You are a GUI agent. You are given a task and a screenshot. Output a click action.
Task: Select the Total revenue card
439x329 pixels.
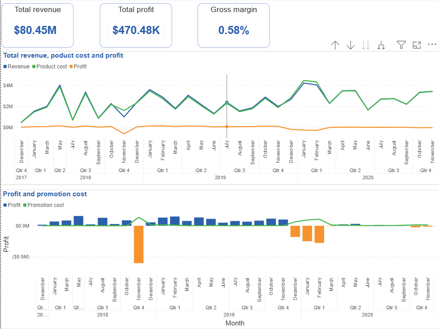[x=38, y=25]
